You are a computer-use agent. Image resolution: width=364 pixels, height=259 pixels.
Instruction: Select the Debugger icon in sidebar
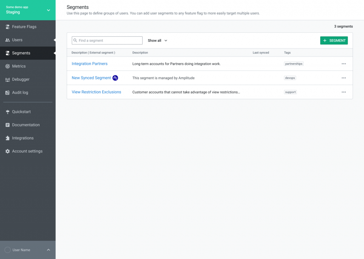pos(7,79)
